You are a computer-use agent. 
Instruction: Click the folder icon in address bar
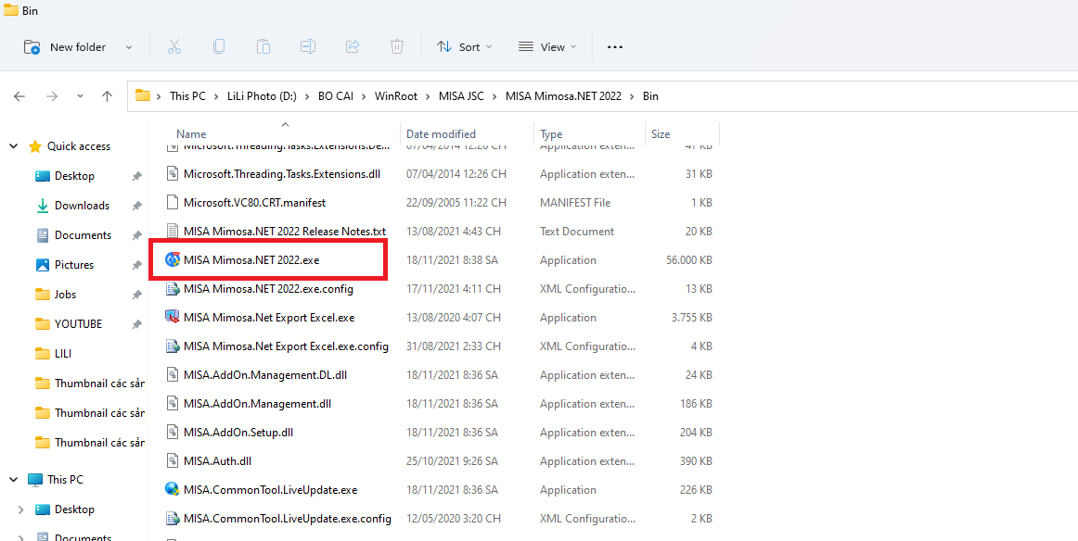pyautogui.click(x=142, y=95)
